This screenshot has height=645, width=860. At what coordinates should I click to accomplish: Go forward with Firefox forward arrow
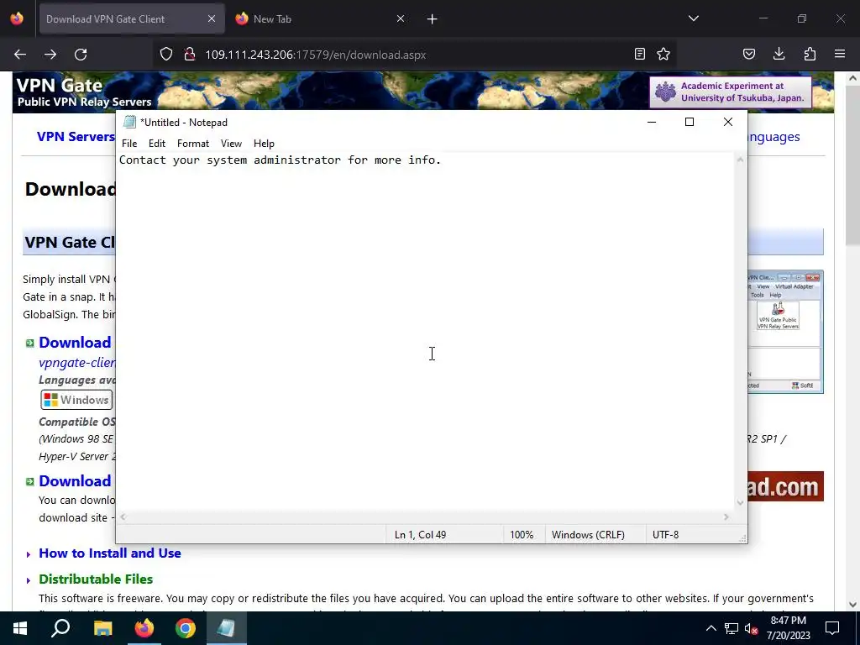coord(50,55)
